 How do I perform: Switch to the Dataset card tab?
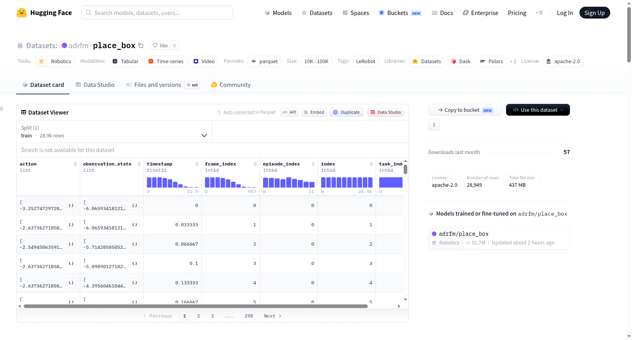click(x=43, y=85)
